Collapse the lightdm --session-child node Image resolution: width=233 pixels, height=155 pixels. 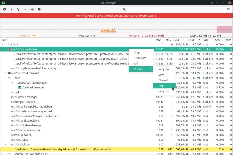pos(9,154)
